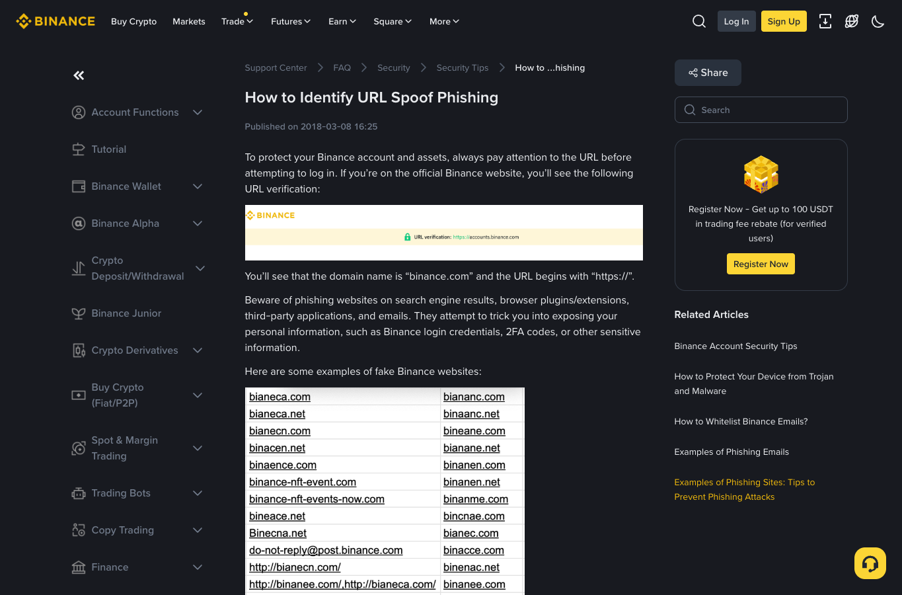Open the Trade dropdown menu
The height and width of the screenshot is (595, 902).
click(237, 21)
